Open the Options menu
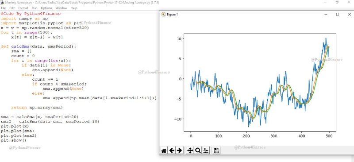Image resolution: width=354 pixels, height=162 pixels. pos(46,8)
